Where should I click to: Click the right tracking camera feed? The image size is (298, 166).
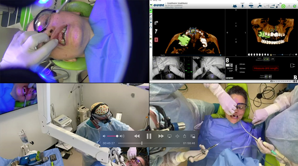[209, 68]
